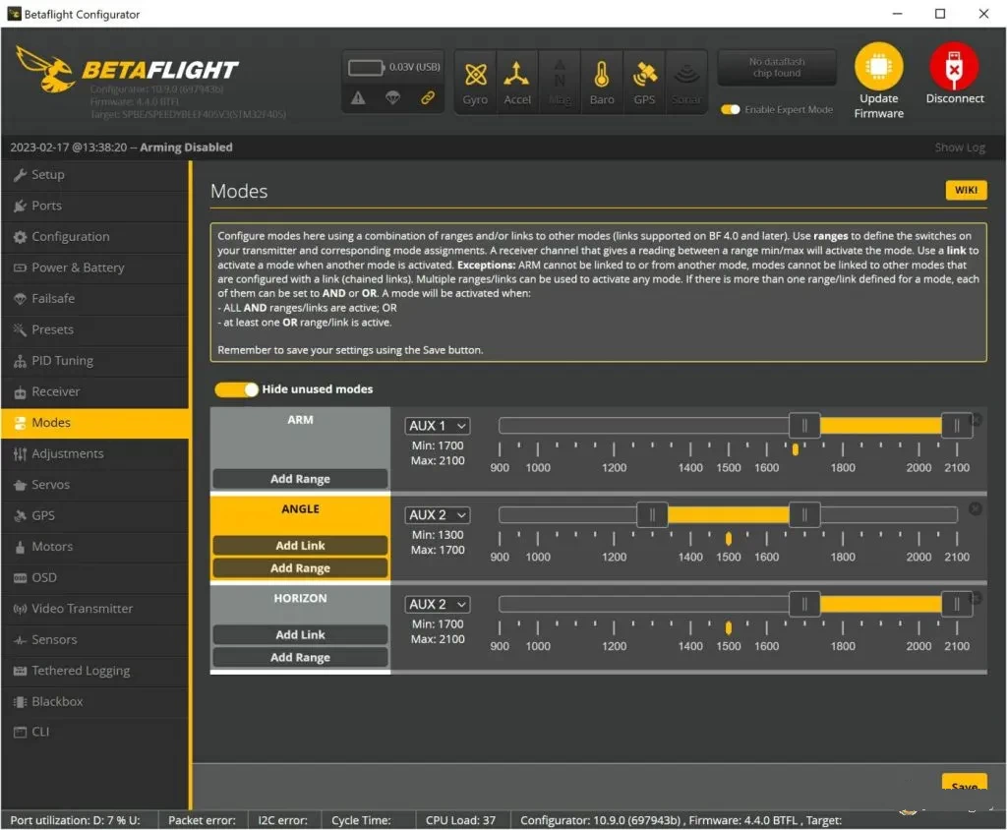Image resolution: width=1007 pixels, height=830 pixels.
Task: Click the Accel sensor status icon
Action: click(x=516, y=75)
